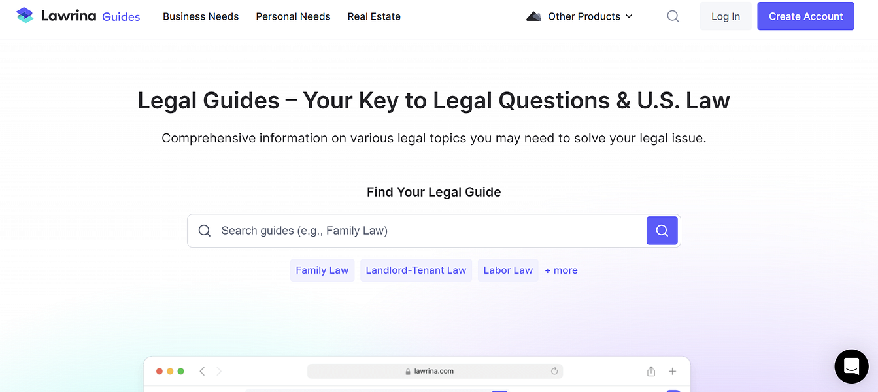Viewport: 878px width, 392px height.
Task: Open the chat widget bubble
Action: 851,366
